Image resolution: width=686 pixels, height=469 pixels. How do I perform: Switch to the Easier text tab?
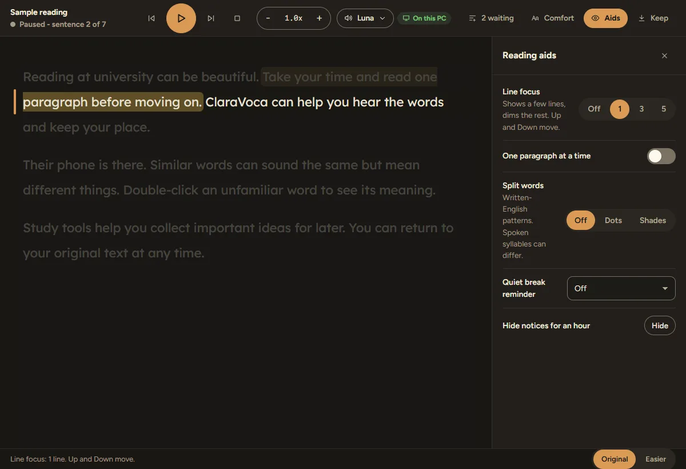(656, 459)
